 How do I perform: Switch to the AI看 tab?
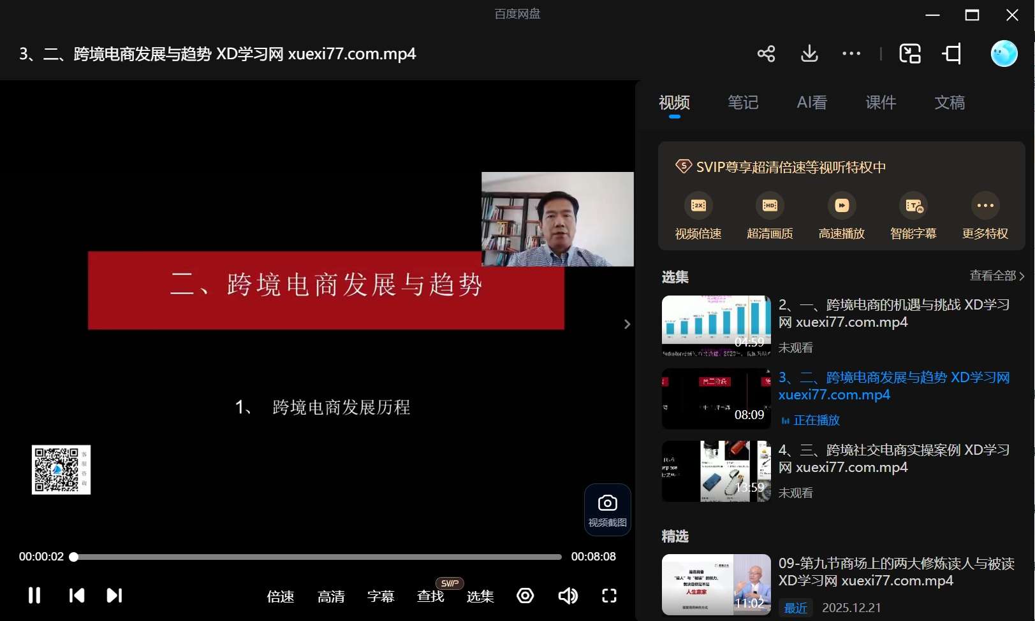812,103
